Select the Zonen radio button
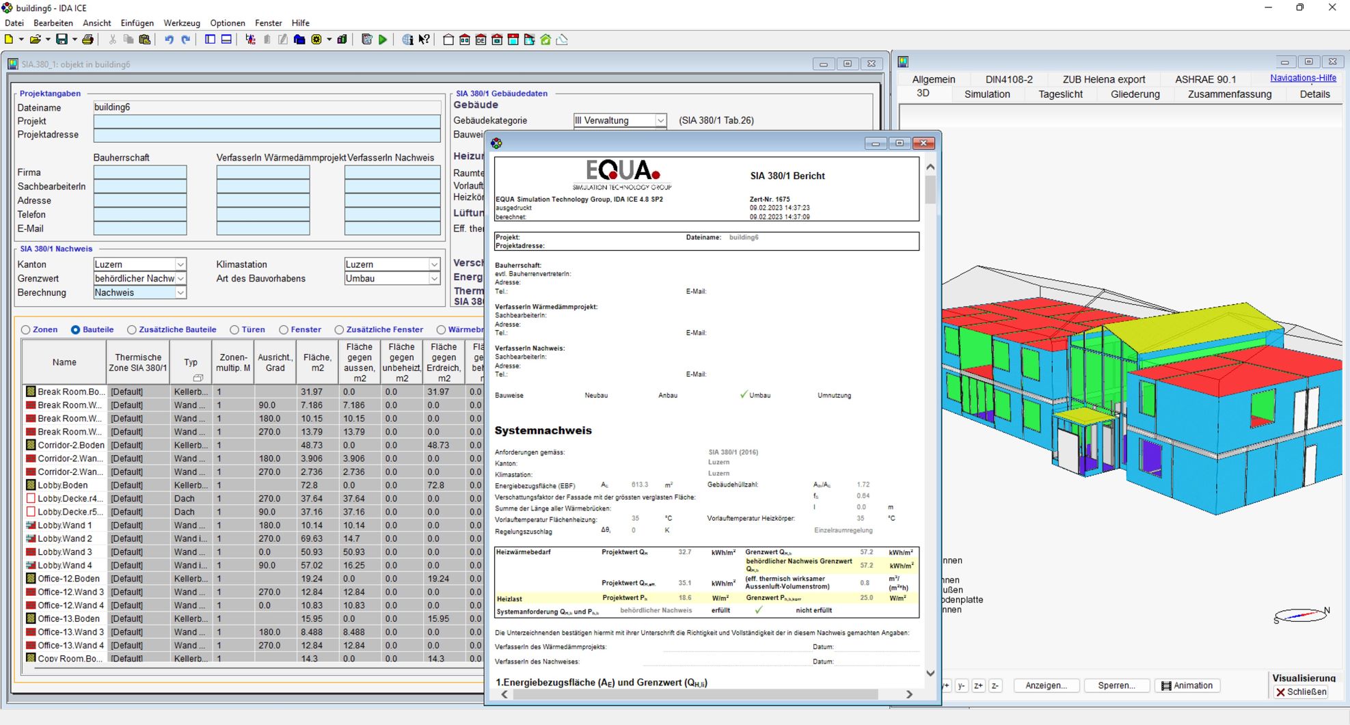The height and width of the screenshot is (725, 1350). click(x=26, y=330)
